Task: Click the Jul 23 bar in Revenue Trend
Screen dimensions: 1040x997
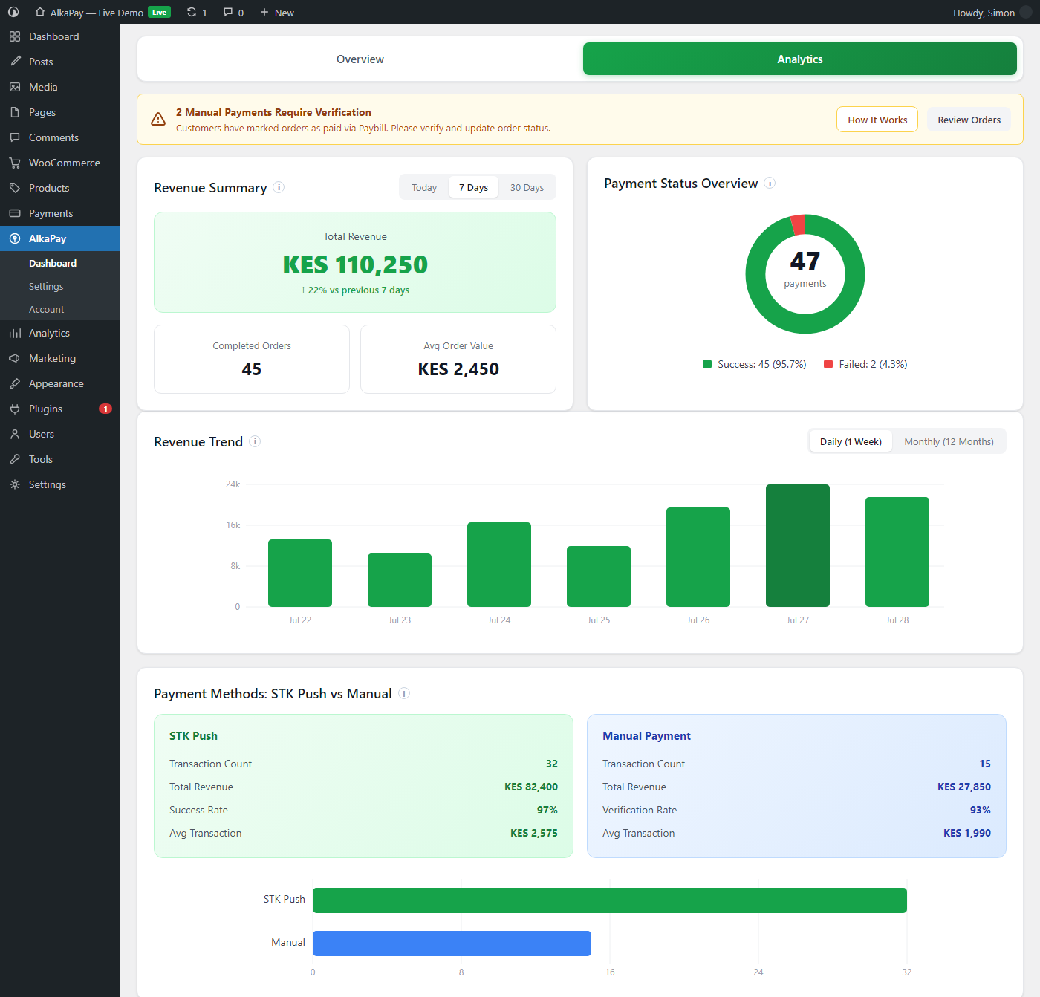Action: click(400, 580)
